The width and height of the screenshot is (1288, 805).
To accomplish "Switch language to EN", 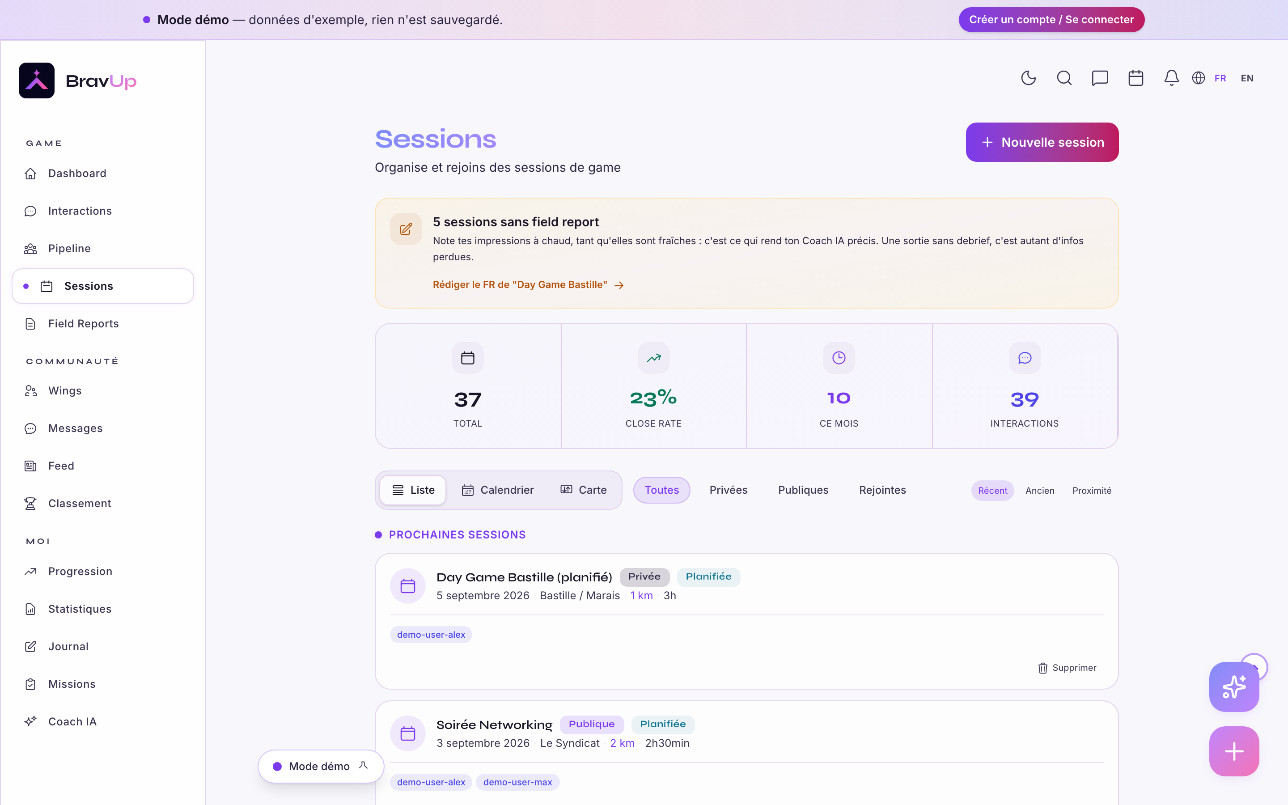I will 1247,78.
